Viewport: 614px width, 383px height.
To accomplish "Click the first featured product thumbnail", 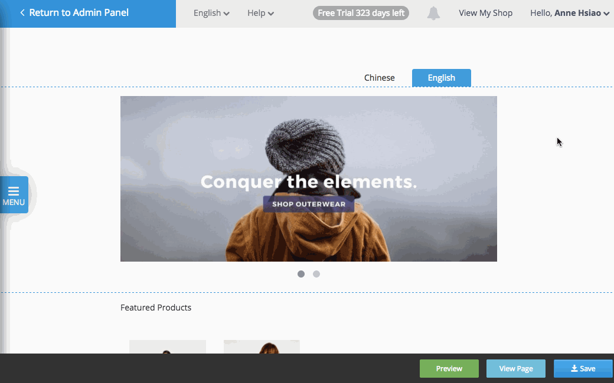I will point(168,346).
